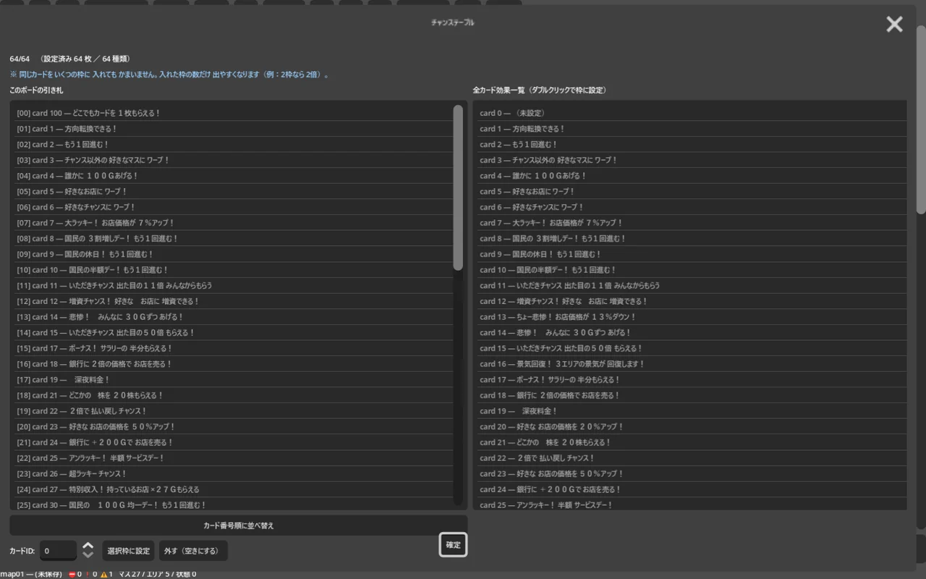Screen dimensions: 926x579
Task: Select slot [01] card 1 方向転換できる row
Action: tap(234, 129)
